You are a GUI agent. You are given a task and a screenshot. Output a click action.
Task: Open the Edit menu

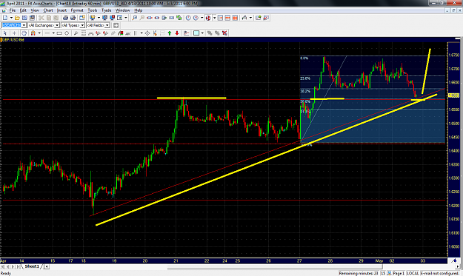click(x=23, y=10)
